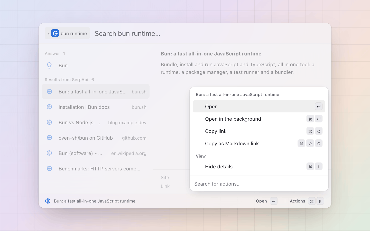Screen dimensions: 370x231
Task: Click the footer title Bun: a fast all-in-one JavaScript runtime
Action: pyautogui.click(x=95, y=201)
